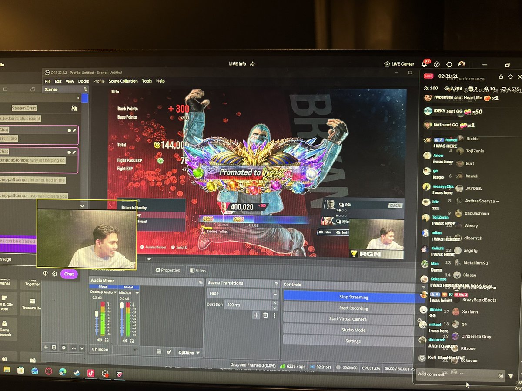522x391 pixels.
Task: Enable Studio Mode
Action: coord(353,330)
